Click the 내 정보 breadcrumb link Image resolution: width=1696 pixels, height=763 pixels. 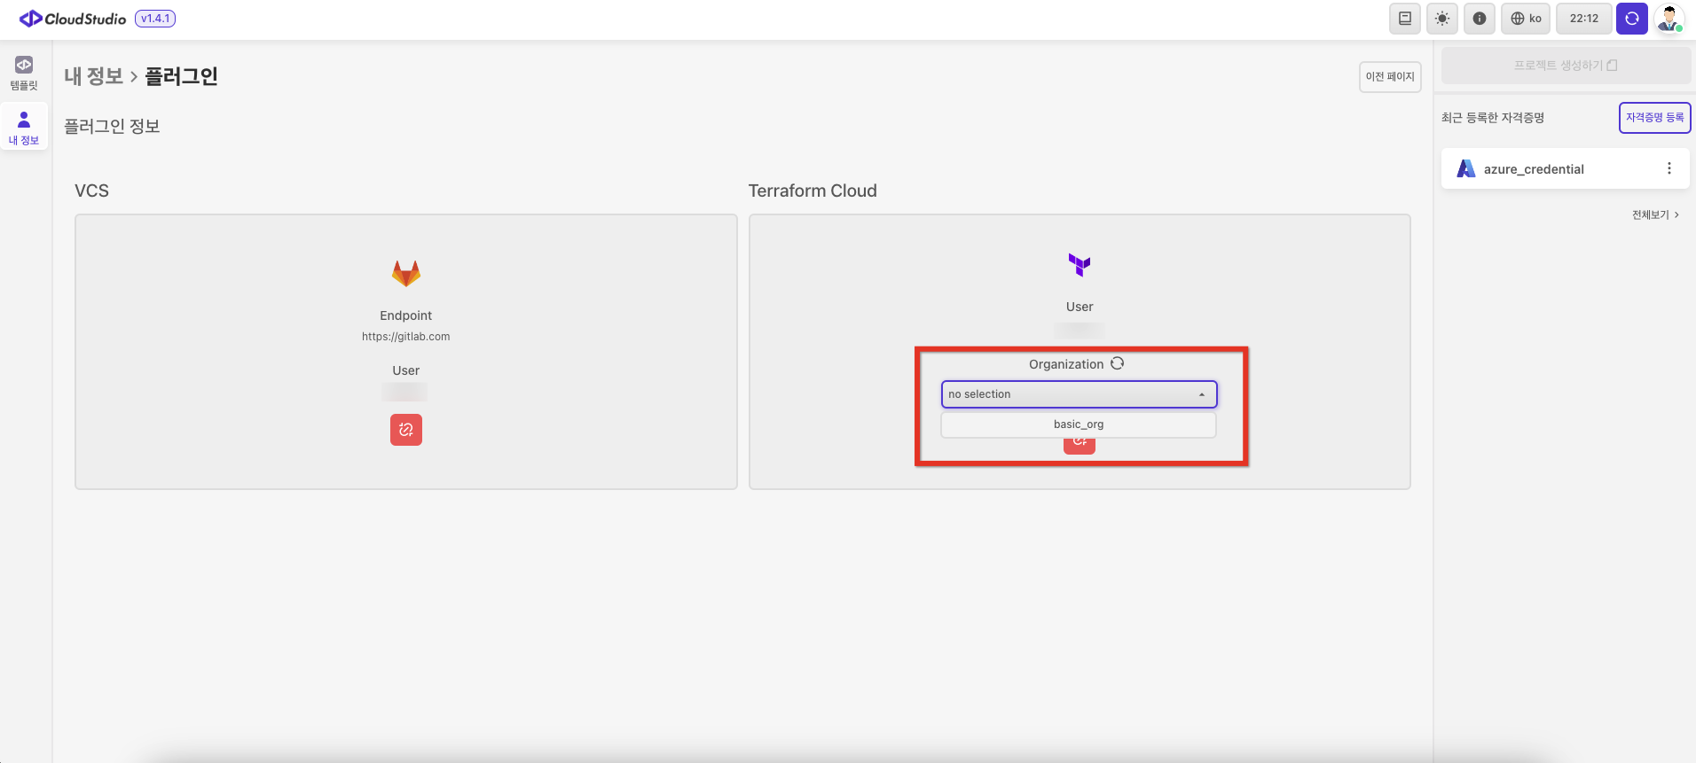93,76
